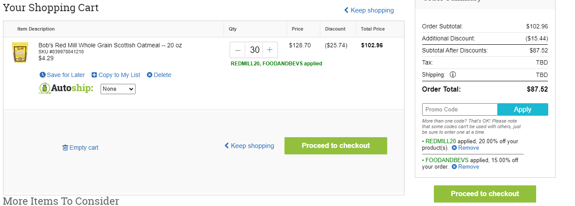Click the quantity field showing 30
The height and width of the screenshot is (206, 575).
254,50
